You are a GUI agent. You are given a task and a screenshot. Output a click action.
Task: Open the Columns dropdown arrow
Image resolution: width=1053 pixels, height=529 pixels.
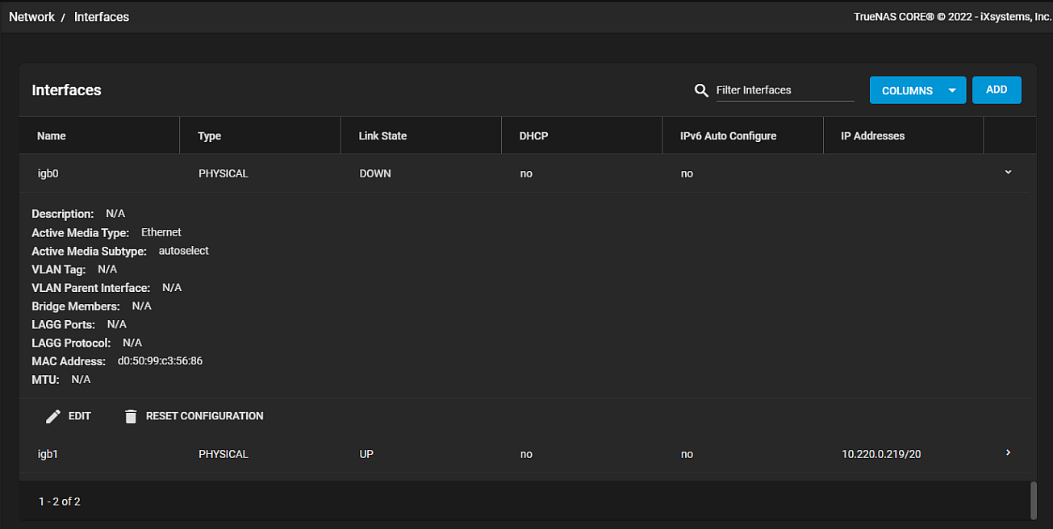coord(952,90)
